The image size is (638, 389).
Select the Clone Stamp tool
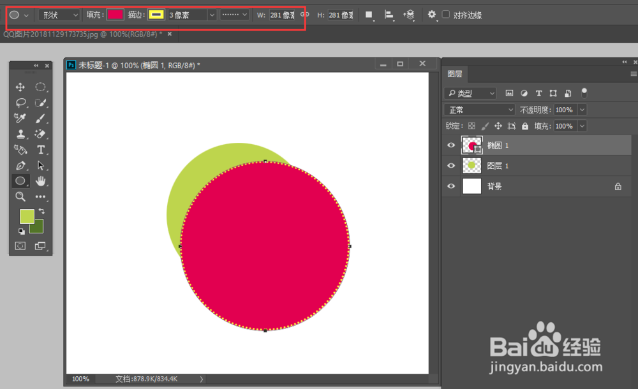point(20,134)
